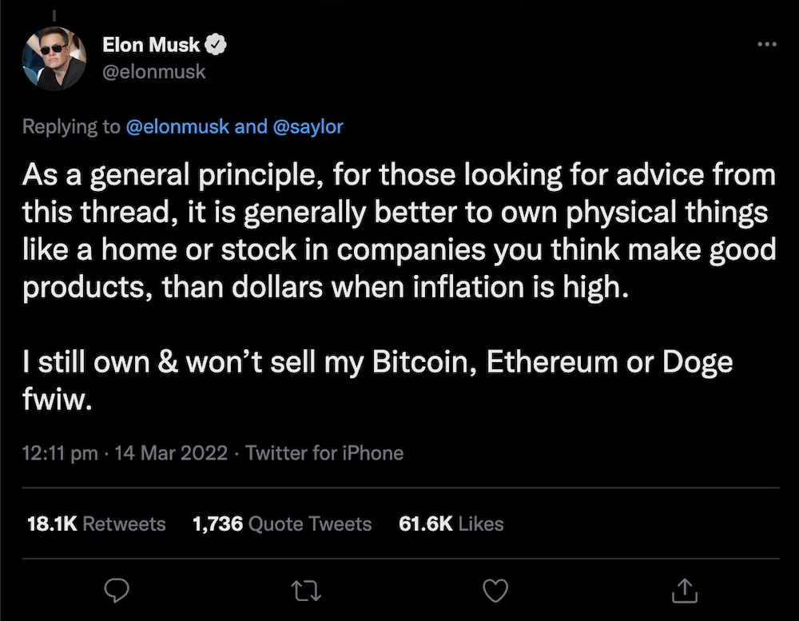
Task: Open the @saylor mention link
Action: (308, 126)
